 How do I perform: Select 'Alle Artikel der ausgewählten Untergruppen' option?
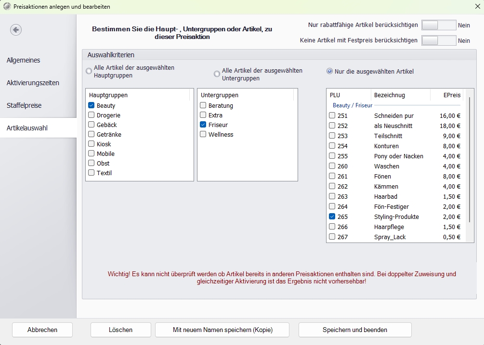click(x=217, y=74)
